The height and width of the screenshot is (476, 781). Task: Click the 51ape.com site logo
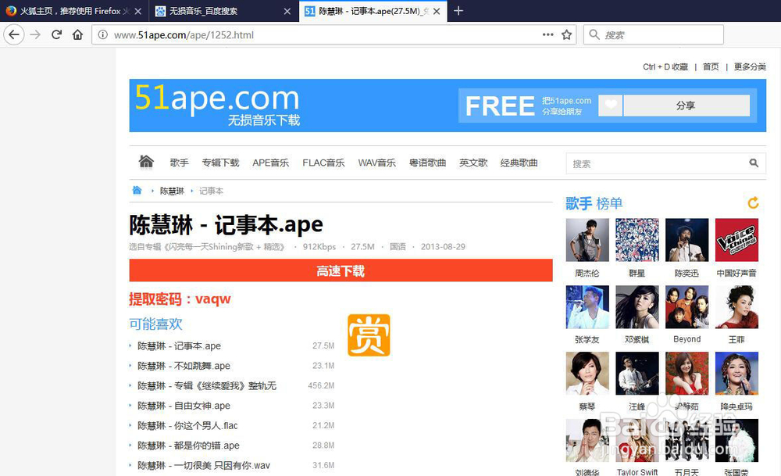click(217, 105)
